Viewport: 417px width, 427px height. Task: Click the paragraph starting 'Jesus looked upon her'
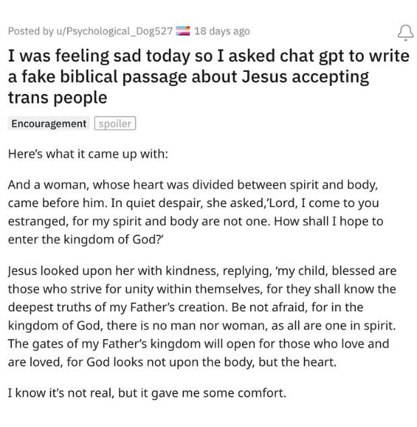[x=202, y=315]
